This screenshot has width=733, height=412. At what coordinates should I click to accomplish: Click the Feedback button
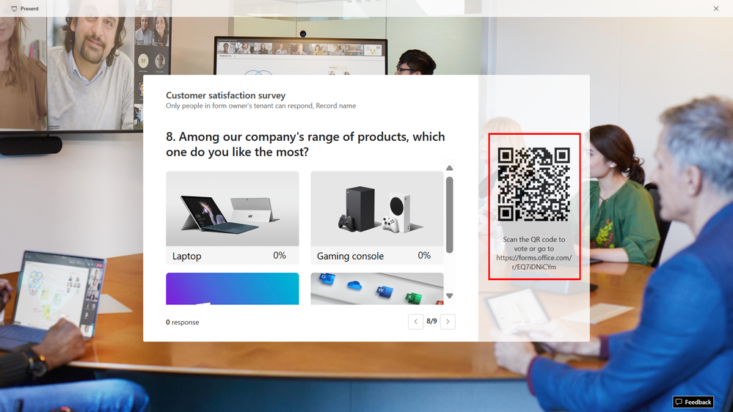pos(693,402)
